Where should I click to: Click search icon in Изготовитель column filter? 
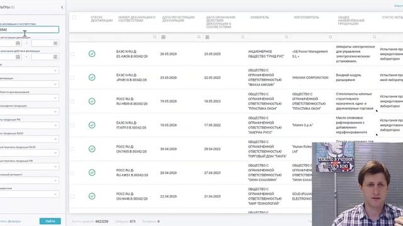click(x=331, y=37)
